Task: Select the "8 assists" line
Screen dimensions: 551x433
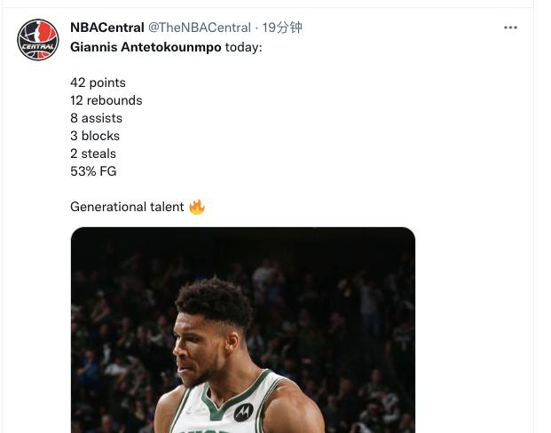Action: 96,118
